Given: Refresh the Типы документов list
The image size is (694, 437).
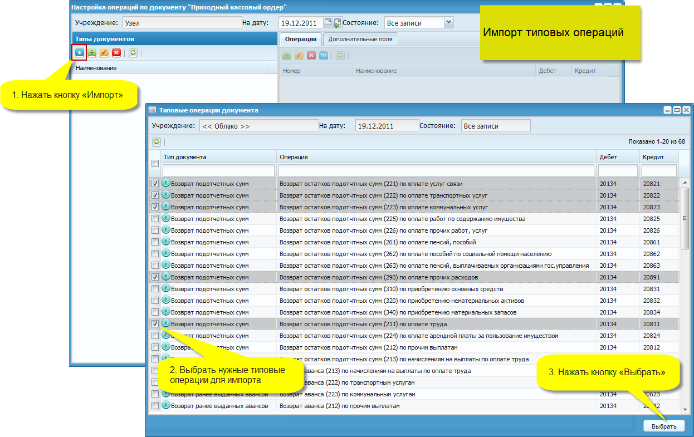Looking at the screenshot, I should (133, 53).
